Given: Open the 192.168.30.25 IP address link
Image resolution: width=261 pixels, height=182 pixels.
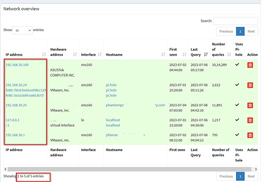Looking at the screenshot, I should pos(16,105).
